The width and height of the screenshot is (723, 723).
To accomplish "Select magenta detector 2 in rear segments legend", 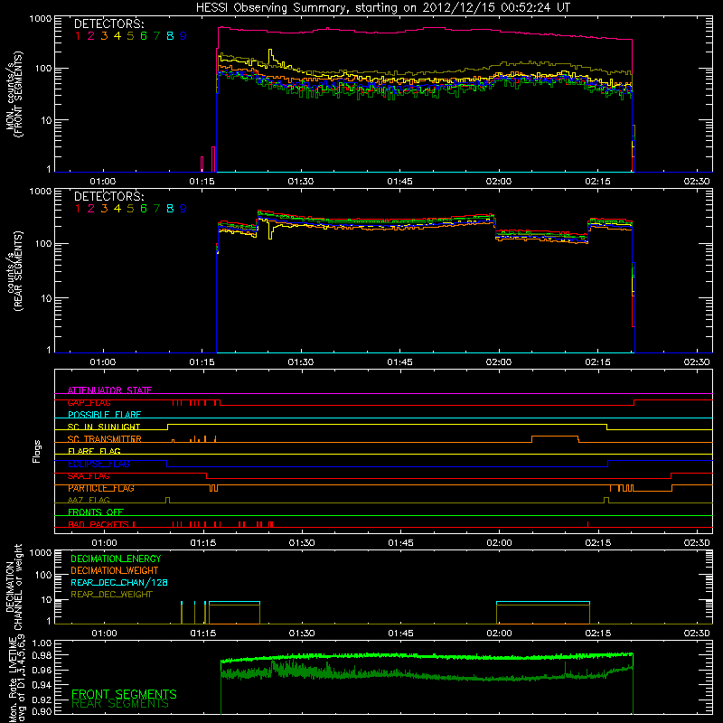I will click(x=91, y=209).
